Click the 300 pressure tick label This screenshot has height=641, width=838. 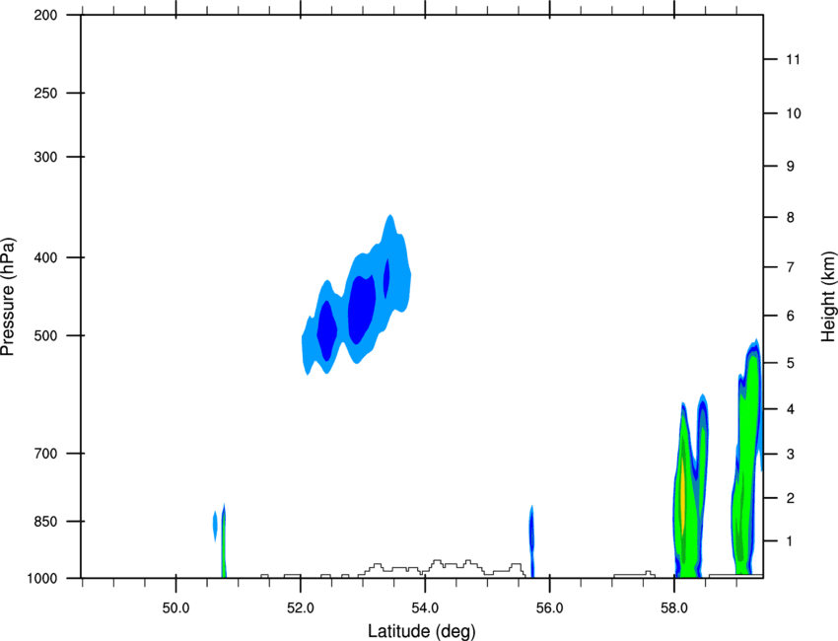[45, 157]
